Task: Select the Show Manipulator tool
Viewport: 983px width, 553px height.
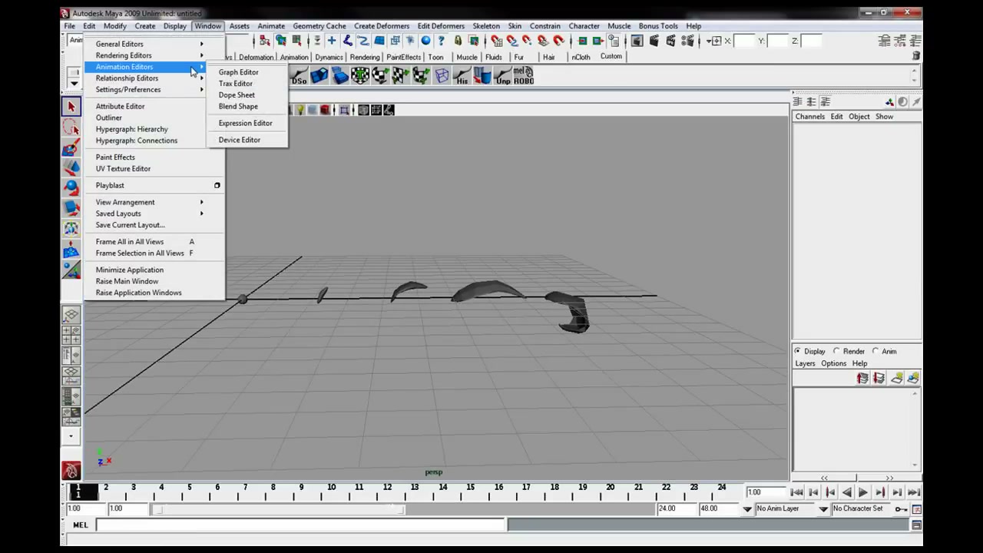Action: pos(71,270)
